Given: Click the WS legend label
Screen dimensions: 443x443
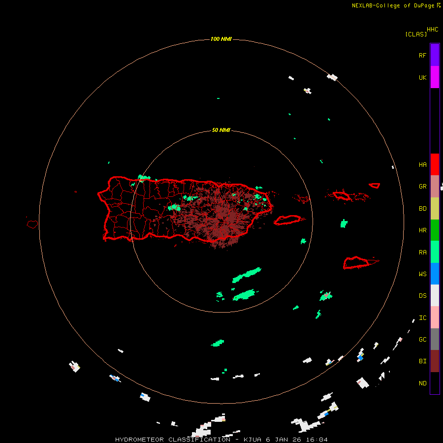Looking at the screenshot, I should pyautogui.click(x=422, y=274).
